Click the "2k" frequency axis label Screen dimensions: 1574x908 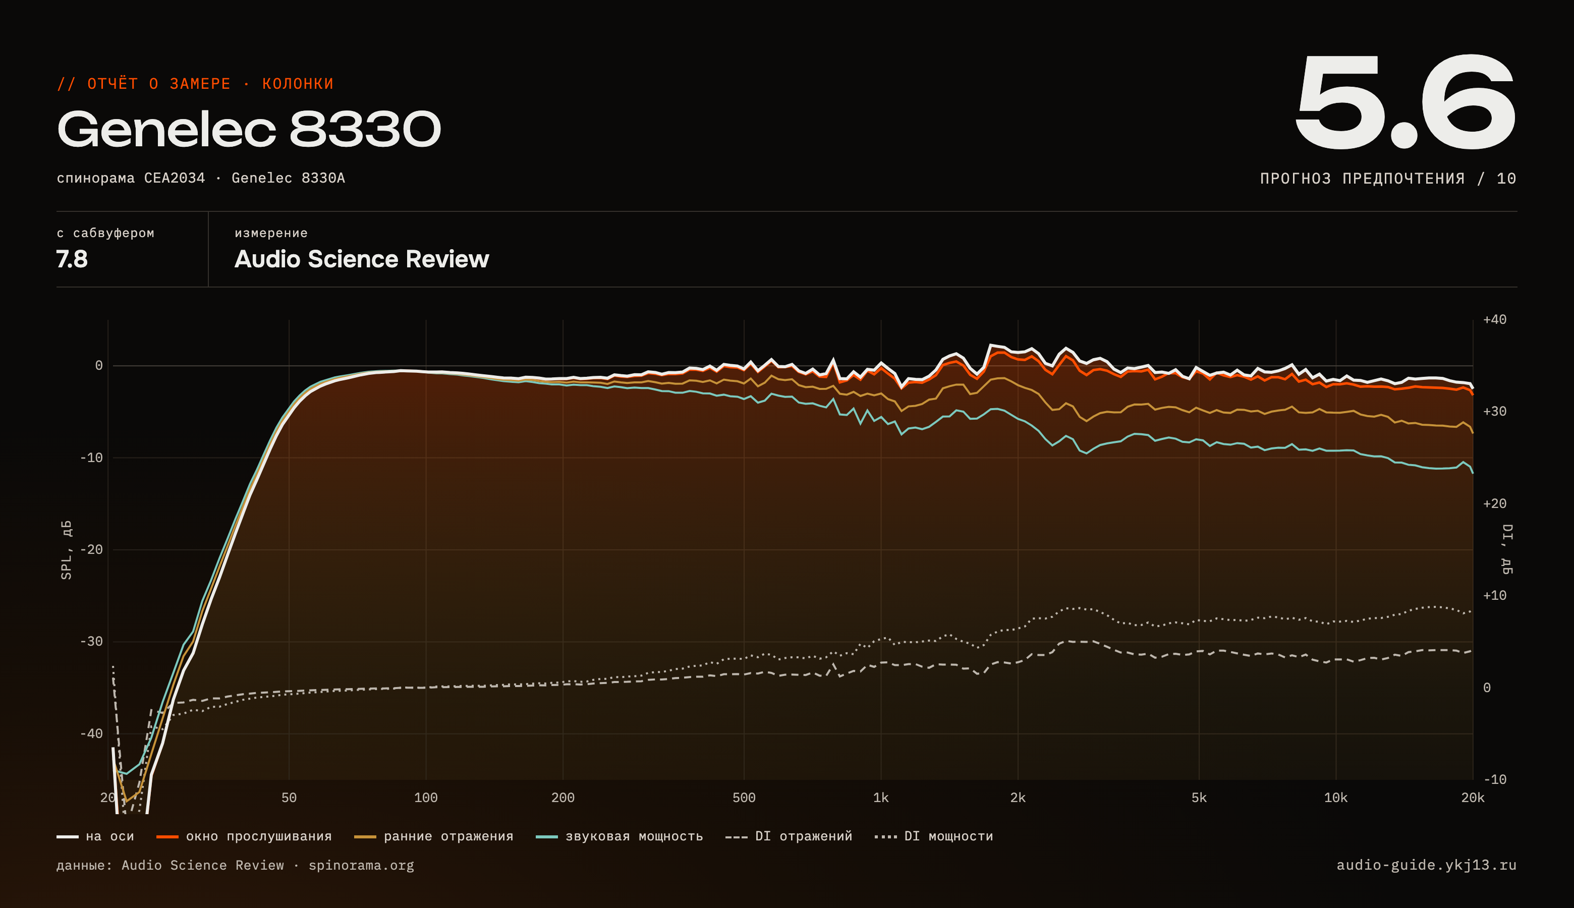(1018, 798)
